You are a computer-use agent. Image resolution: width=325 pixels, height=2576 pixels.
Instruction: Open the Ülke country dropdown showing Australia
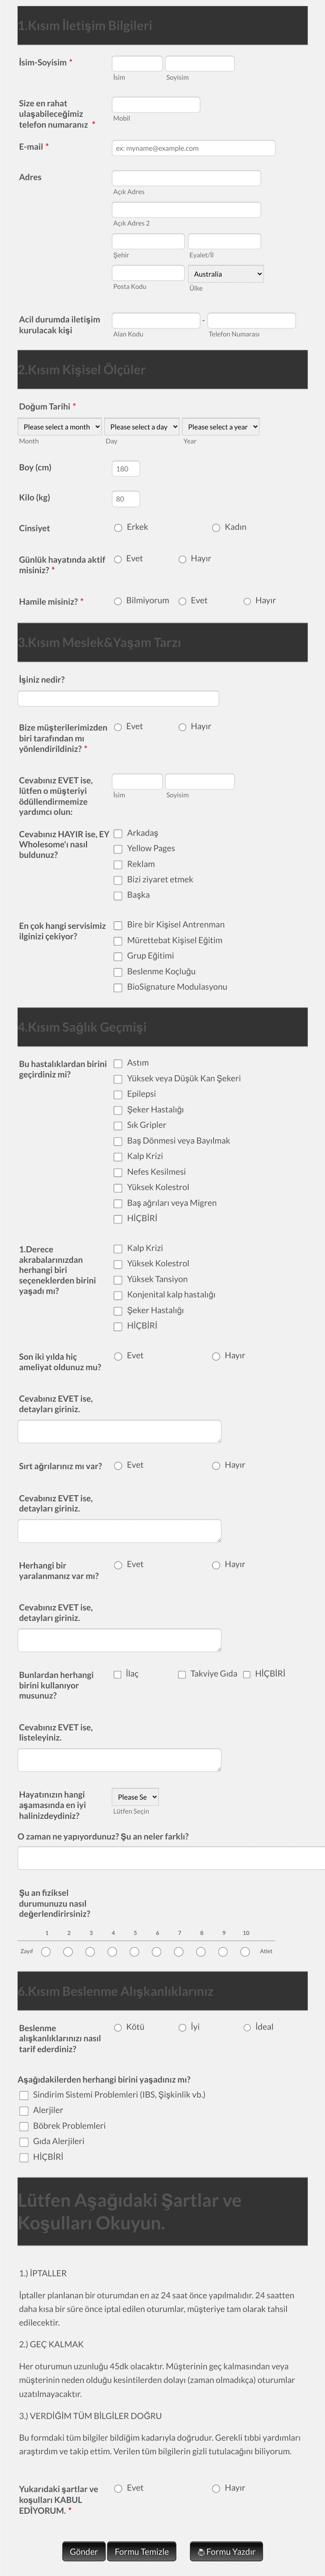point(226,274)
